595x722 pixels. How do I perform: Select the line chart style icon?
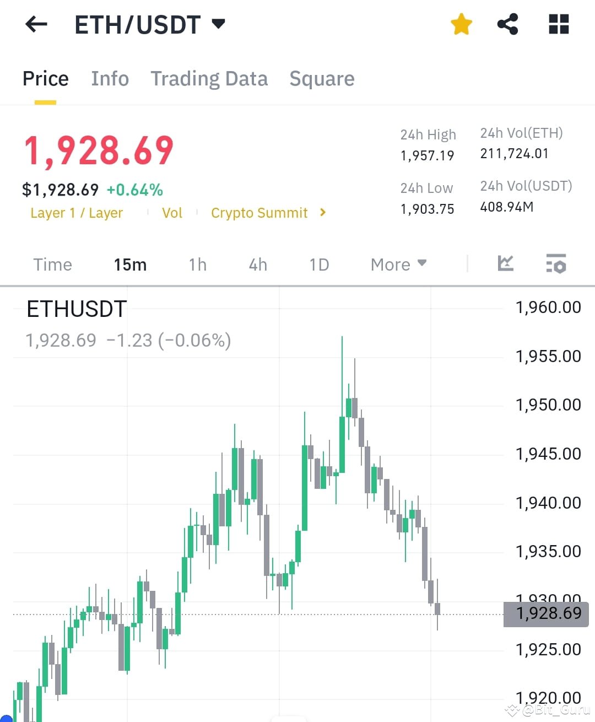505,264
